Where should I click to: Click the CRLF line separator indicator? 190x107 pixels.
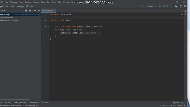pyautogui.click(x=165, y=106)
